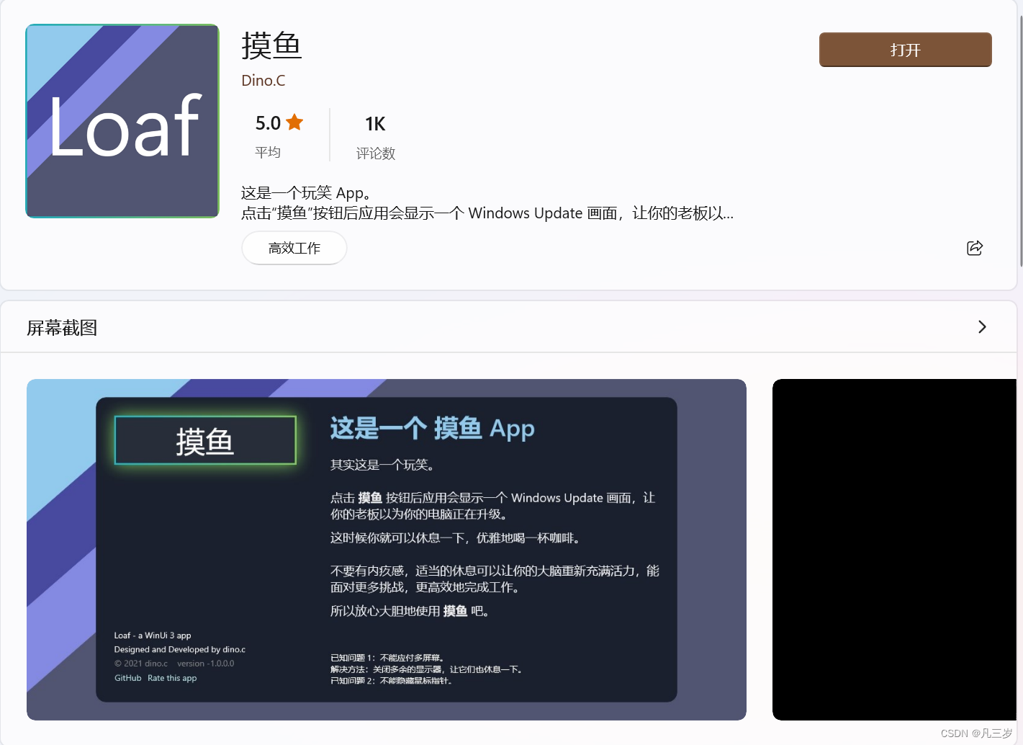This screenshot has width=1023, height=745.
Task: Open the black second screenshot thumbnail
Action: coord(894,550)
